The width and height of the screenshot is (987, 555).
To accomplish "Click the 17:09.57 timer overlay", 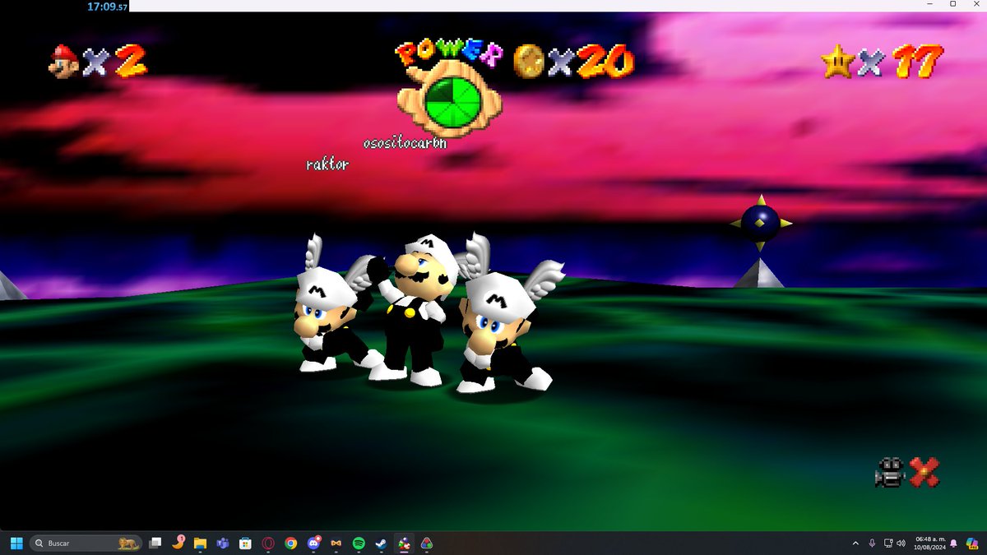I will [x=108, y=6].
